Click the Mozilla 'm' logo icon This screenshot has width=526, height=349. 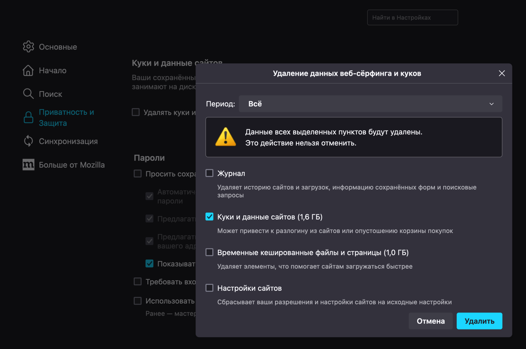tap(28, 165)
